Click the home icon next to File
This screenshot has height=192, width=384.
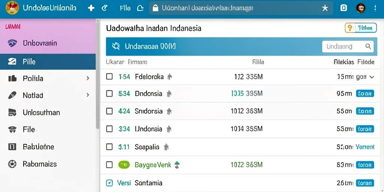(x=140, y=8)
